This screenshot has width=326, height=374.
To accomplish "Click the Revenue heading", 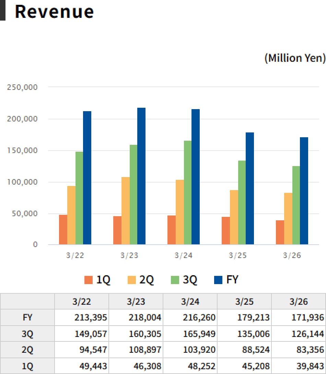I will point(54,11).
